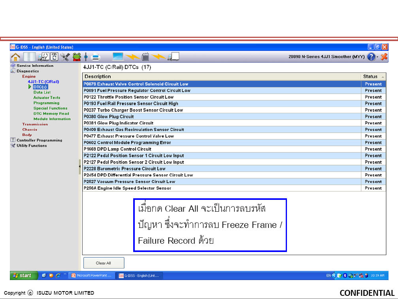The image size is (398, 299).
Task: Select P0193 Fuel Rail Pressure Sensor row
Action: pyautogui.click(x=234, y=103)
